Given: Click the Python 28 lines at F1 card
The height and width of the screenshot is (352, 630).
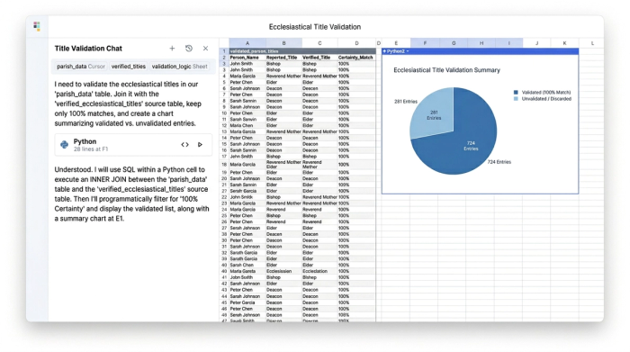Looking at the screenshot, I should tap(133, 145).
